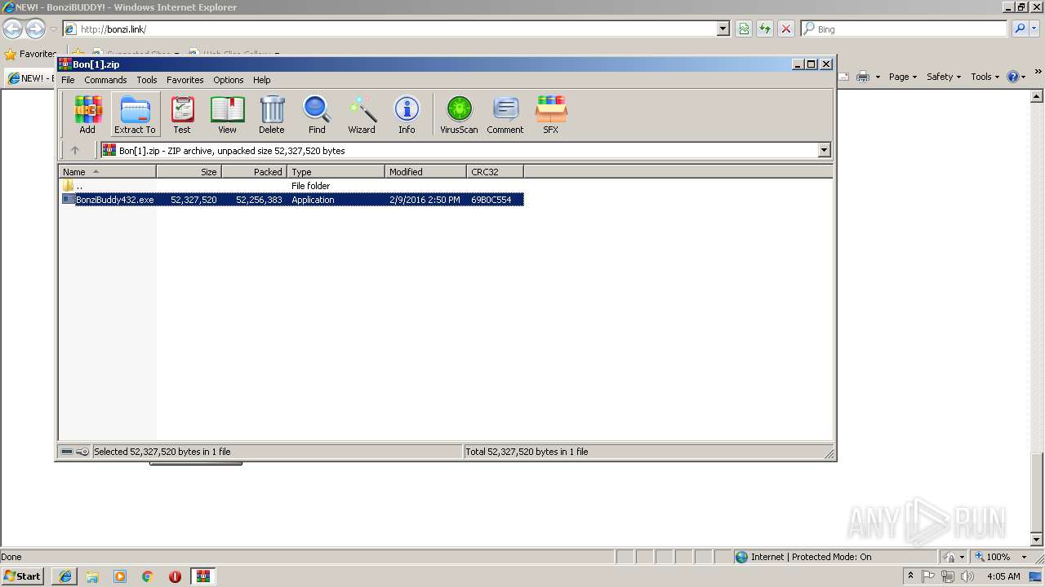Sort files by Name column header
Viewport: 1045px width, 587px height.
[x=107, y=172]
